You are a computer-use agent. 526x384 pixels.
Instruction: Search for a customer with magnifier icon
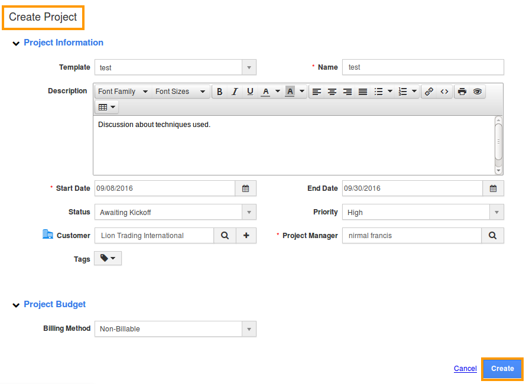[x=225, y=236]
